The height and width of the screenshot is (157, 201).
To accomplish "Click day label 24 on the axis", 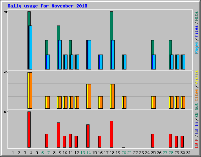I will (x=147, y=153).
